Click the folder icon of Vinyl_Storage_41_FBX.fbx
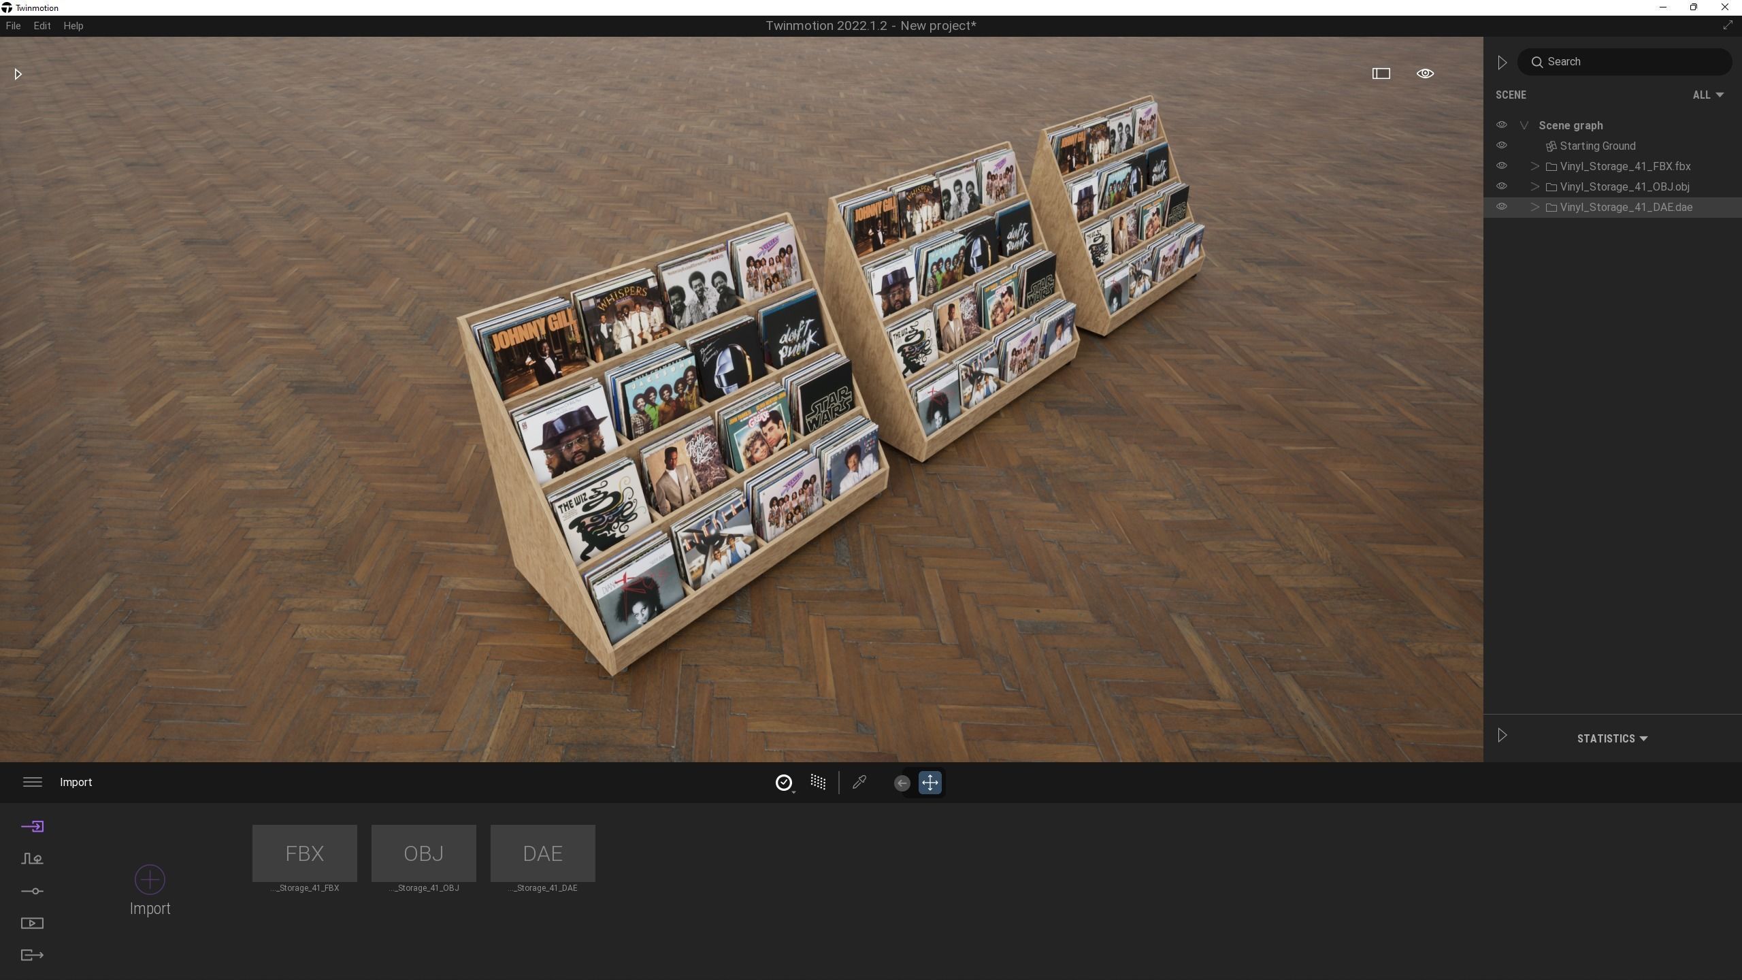This screenshot has width=1742, height=980. [x=1551, y=167]
